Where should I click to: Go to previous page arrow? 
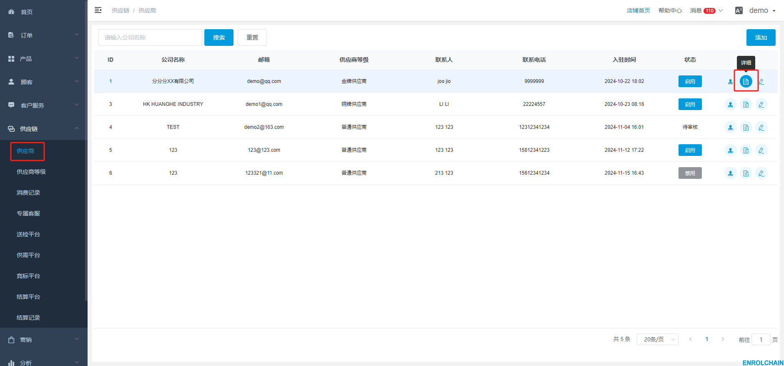coord(691,339)
